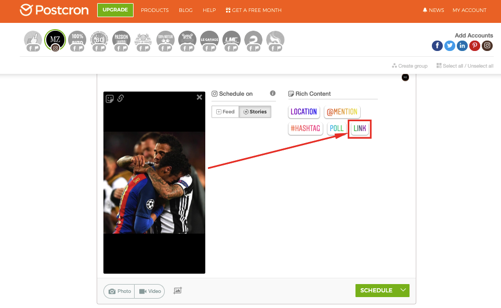
Task: Switch schedule target to Stories
Action: pyautogui.click(x=255, y=112)
